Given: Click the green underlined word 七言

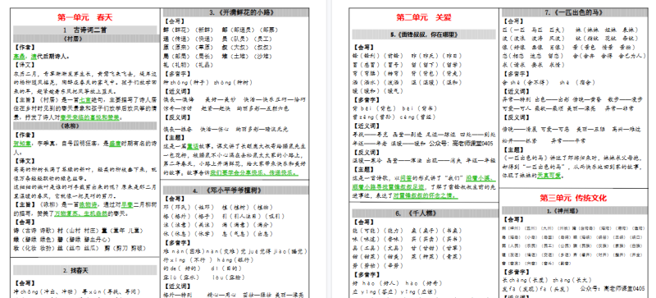Looking at the screenshot, I should point(85,100).
